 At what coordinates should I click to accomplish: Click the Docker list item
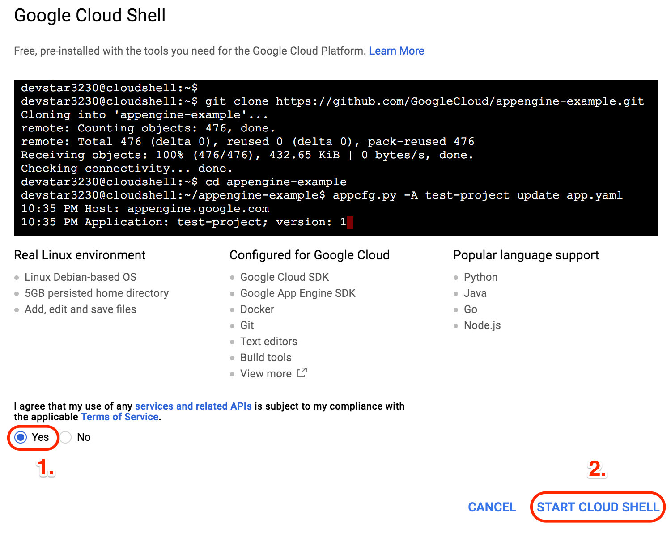pyautogui.click(x=257, y=309)
